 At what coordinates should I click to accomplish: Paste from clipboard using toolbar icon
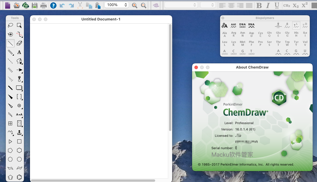coord(98,5)
